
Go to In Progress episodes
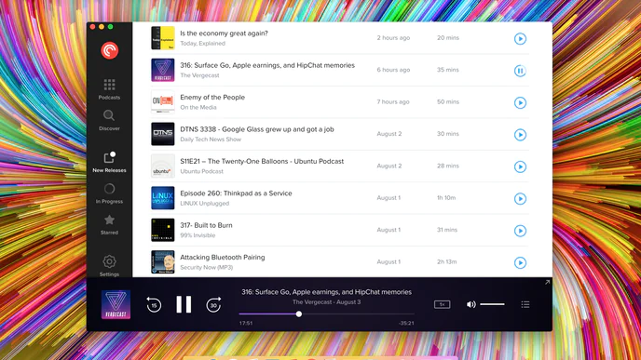109,193
